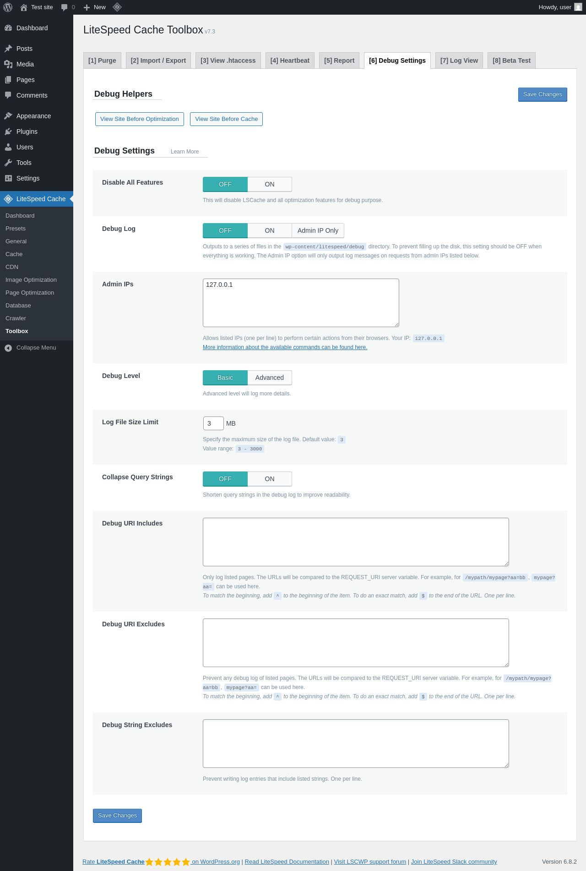This screenshot has width=586, height=871.
Task: Choose Advanced debug level
Action: click(270, 378)
